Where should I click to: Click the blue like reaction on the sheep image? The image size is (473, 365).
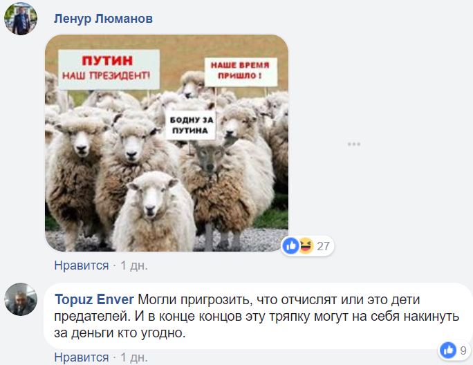[x=291, y=246]
